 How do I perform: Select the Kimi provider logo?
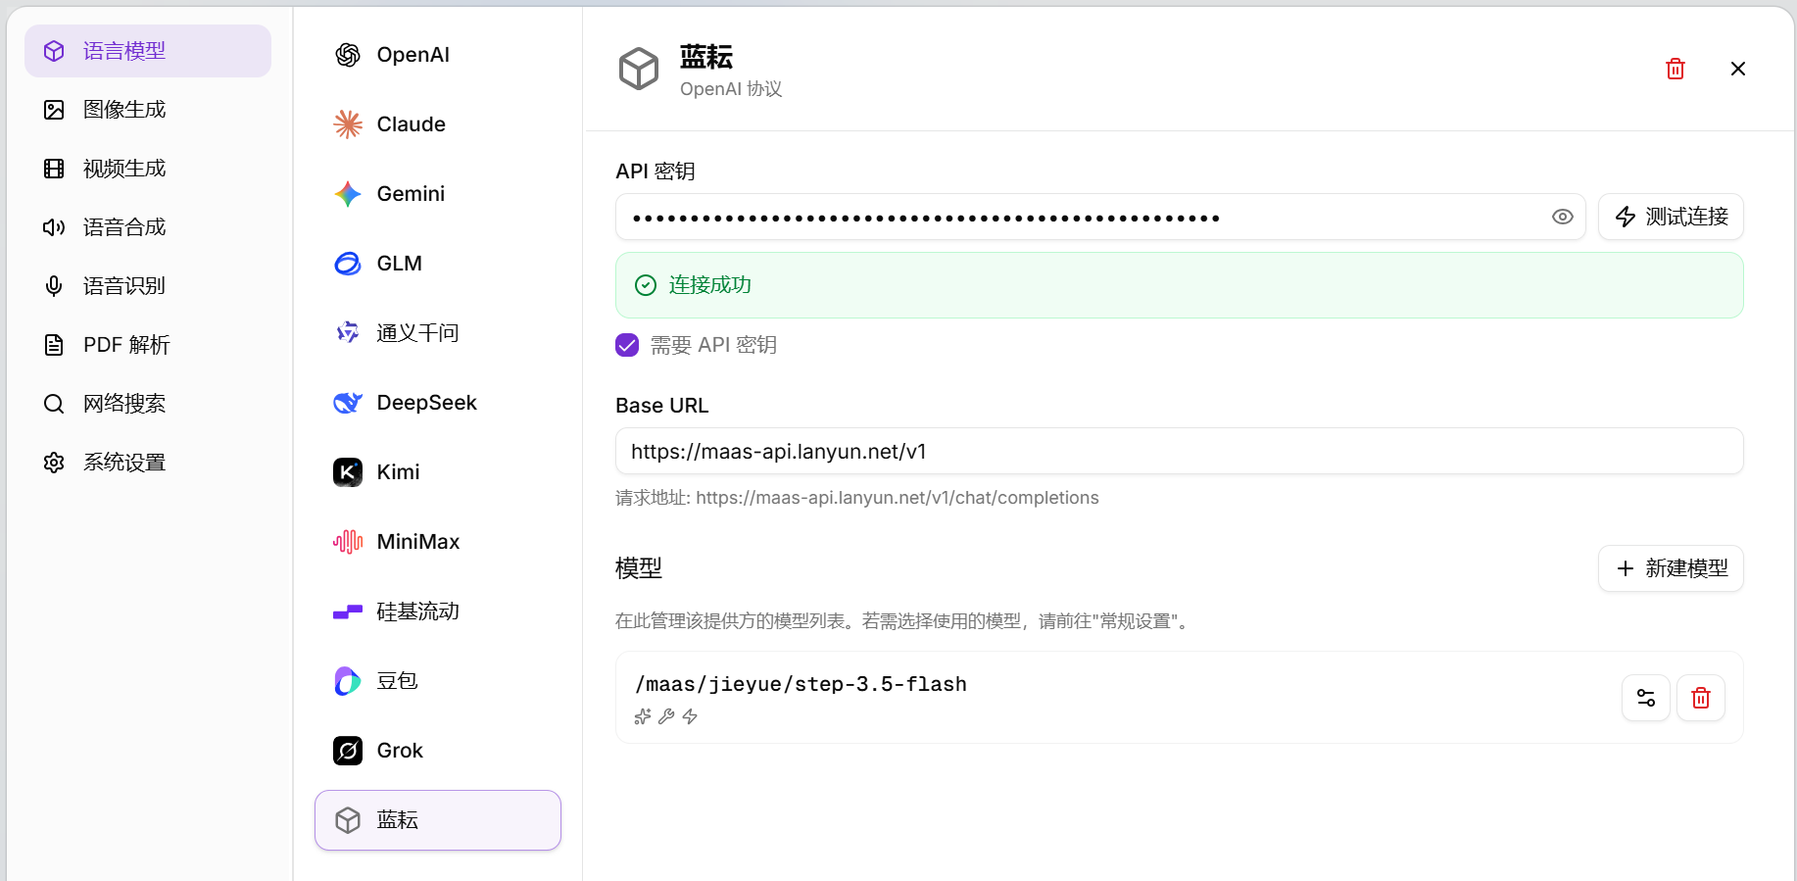348,472
